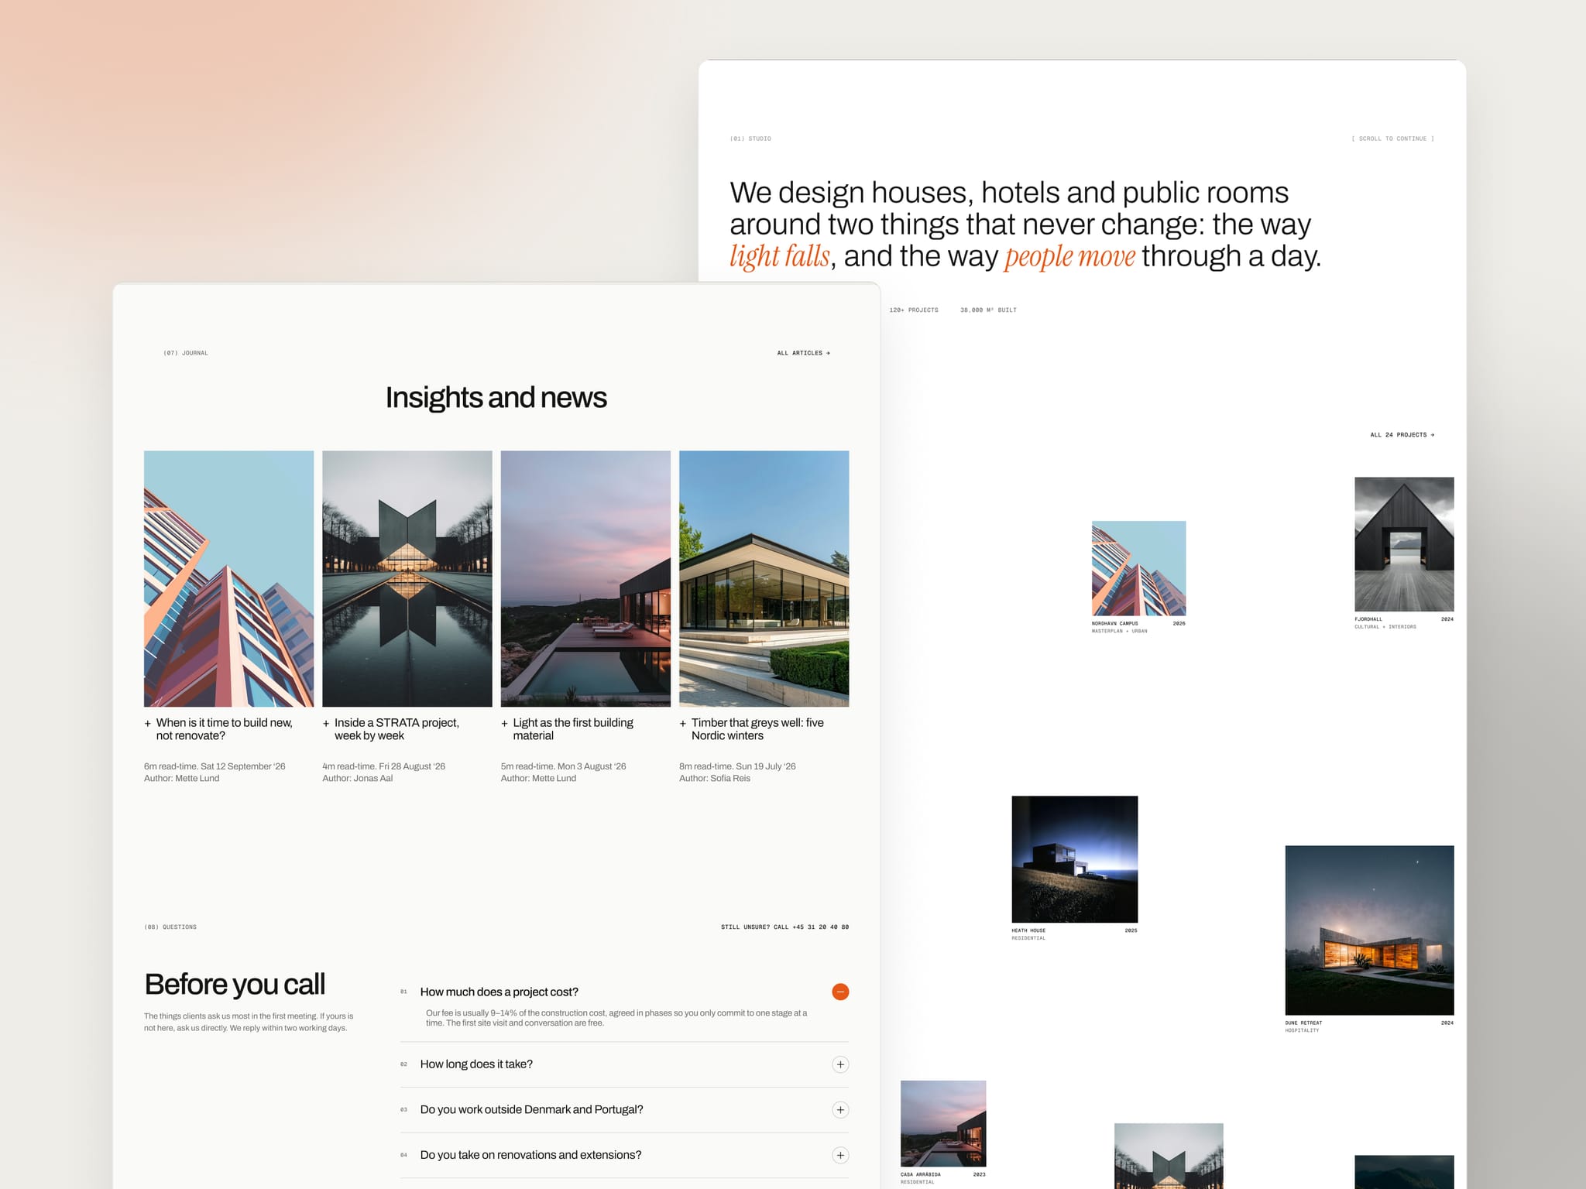Expand 'Do you work outside Denmark and Portugal?' plus icon
1586x1189 pixels.
pyautogui.click(x=840, y=1110)
